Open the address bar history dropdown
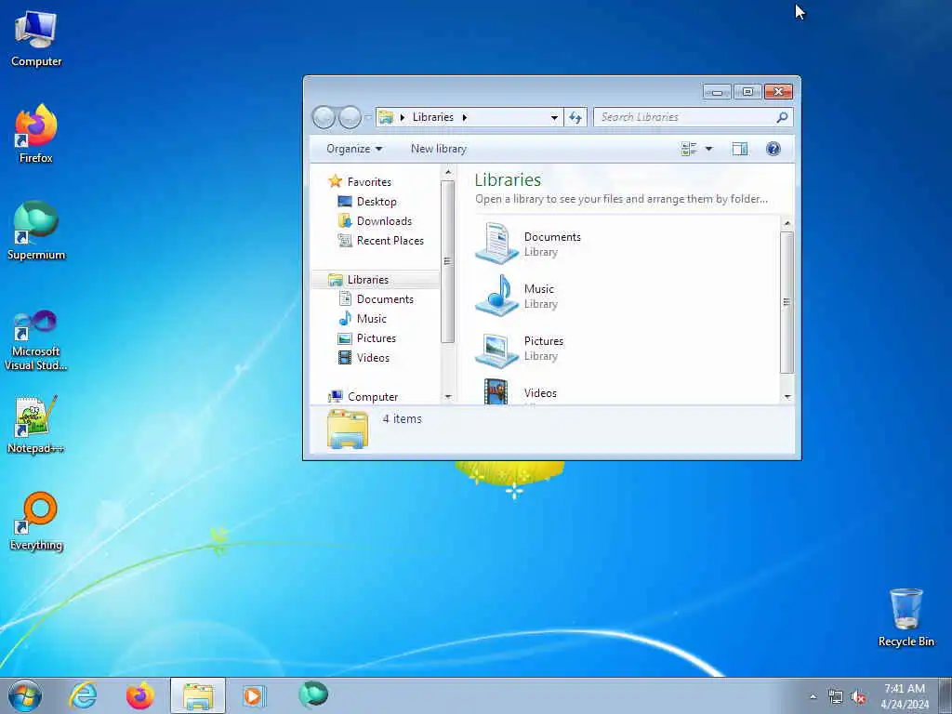Image resolution: width=952 pixels, height=714 pixels. coord(554,117)
